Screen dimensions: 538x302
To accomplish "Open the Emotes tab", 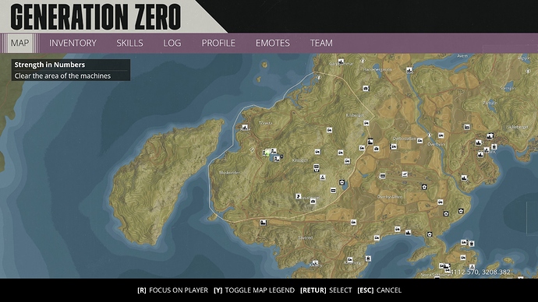I will [x=272, y=43].
